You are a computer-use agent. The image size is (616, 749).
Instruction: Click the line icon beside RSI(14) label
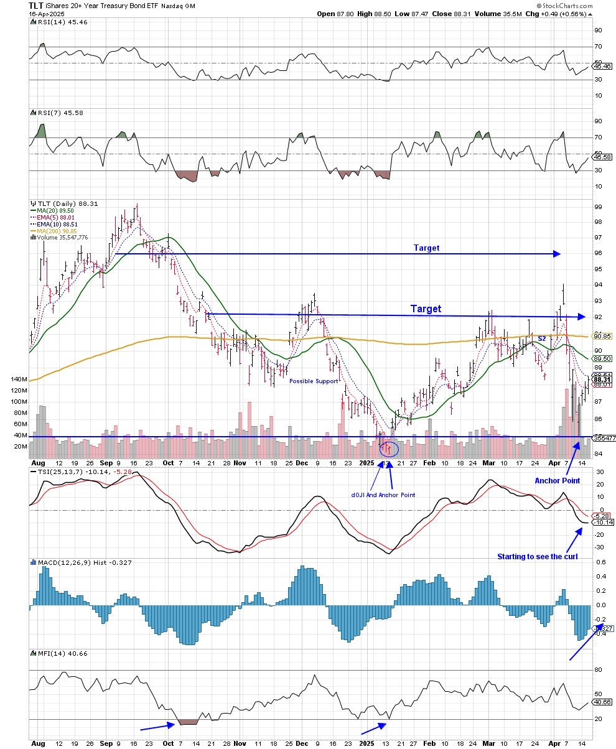pyautogui.click(x=32, y=22)
